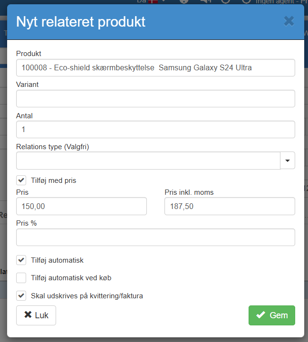Viewport: 308px width, 342px height.
Task: Close the dialog with the X icon
Action: click(289, 21)
